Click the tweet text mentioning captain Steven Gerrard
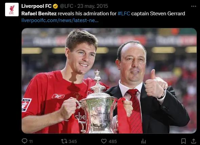The image size is (200, 145). [103, 14]
